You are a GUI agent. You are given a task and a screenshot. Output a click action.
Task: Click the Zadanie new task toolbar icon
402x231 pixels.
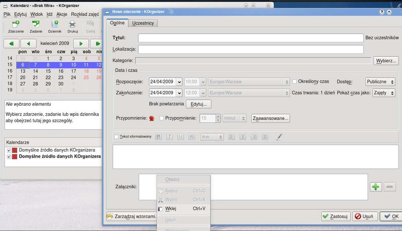tap(36, 27)
